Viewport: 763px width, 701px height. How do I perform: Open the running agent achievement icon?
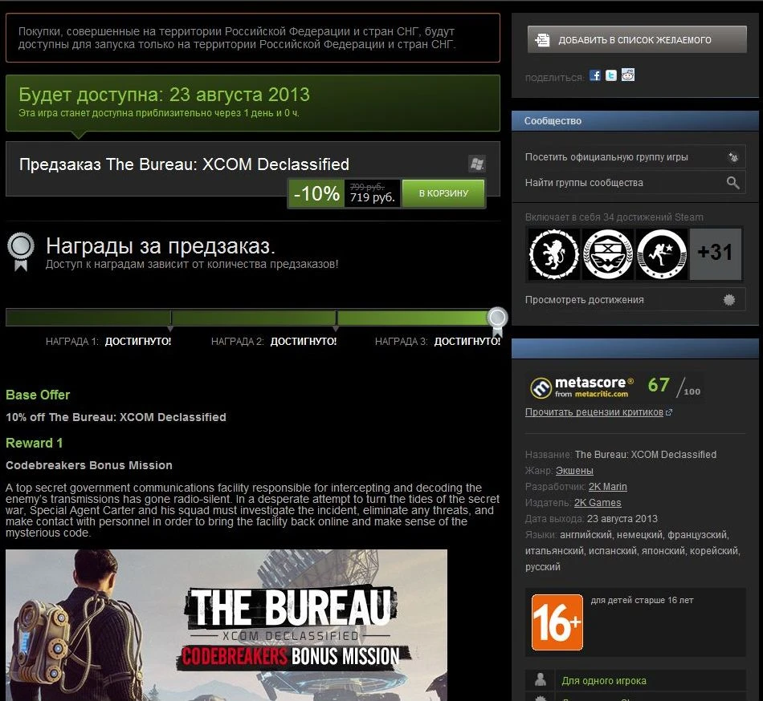pyautogui.click(x=662, y=254)
